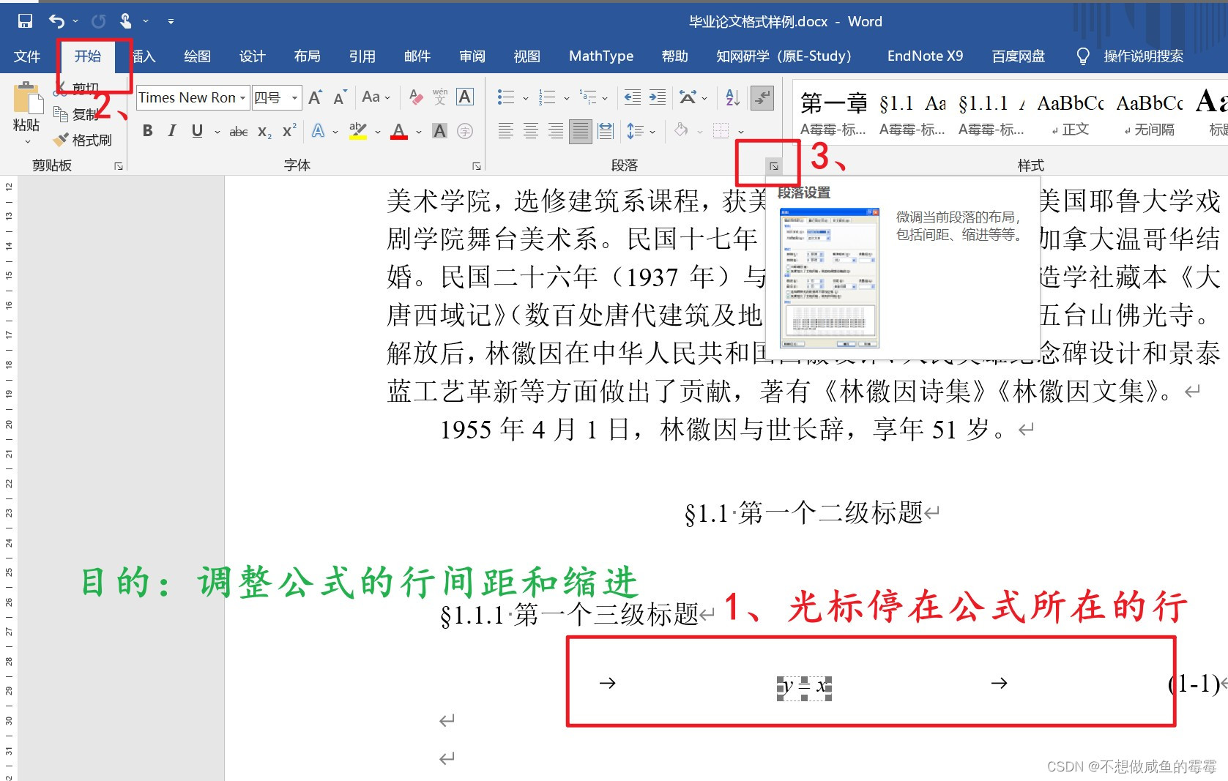
Task: Open the 百度网盘 tab
Action: coord(1018,56)
